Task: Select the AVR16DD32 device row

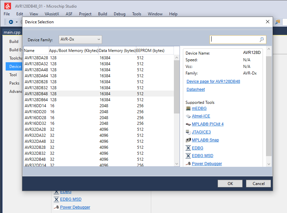Action: point(99,123)
